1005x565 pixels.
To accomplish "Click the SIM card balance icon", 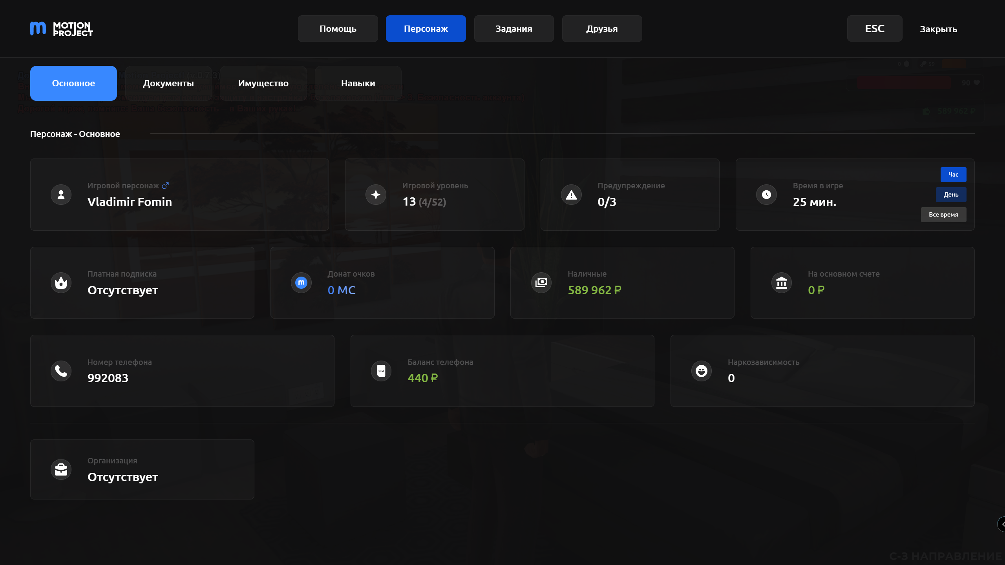I will (x=381, y=371).
